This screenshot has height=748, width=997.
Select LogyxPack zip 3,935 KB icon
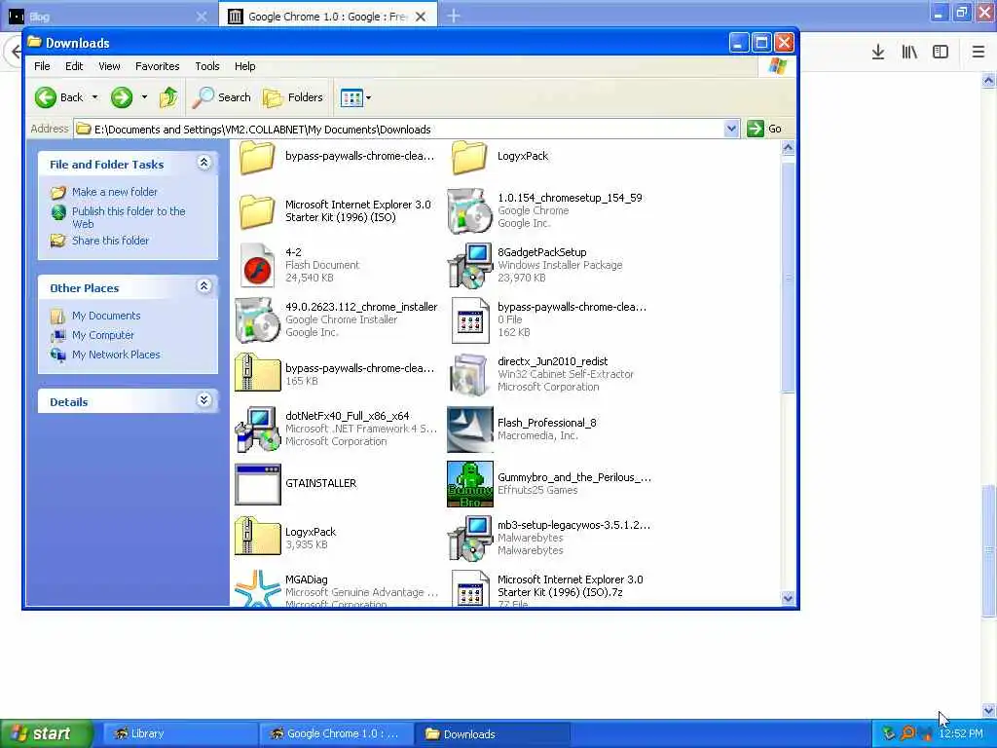pos(257,537)
